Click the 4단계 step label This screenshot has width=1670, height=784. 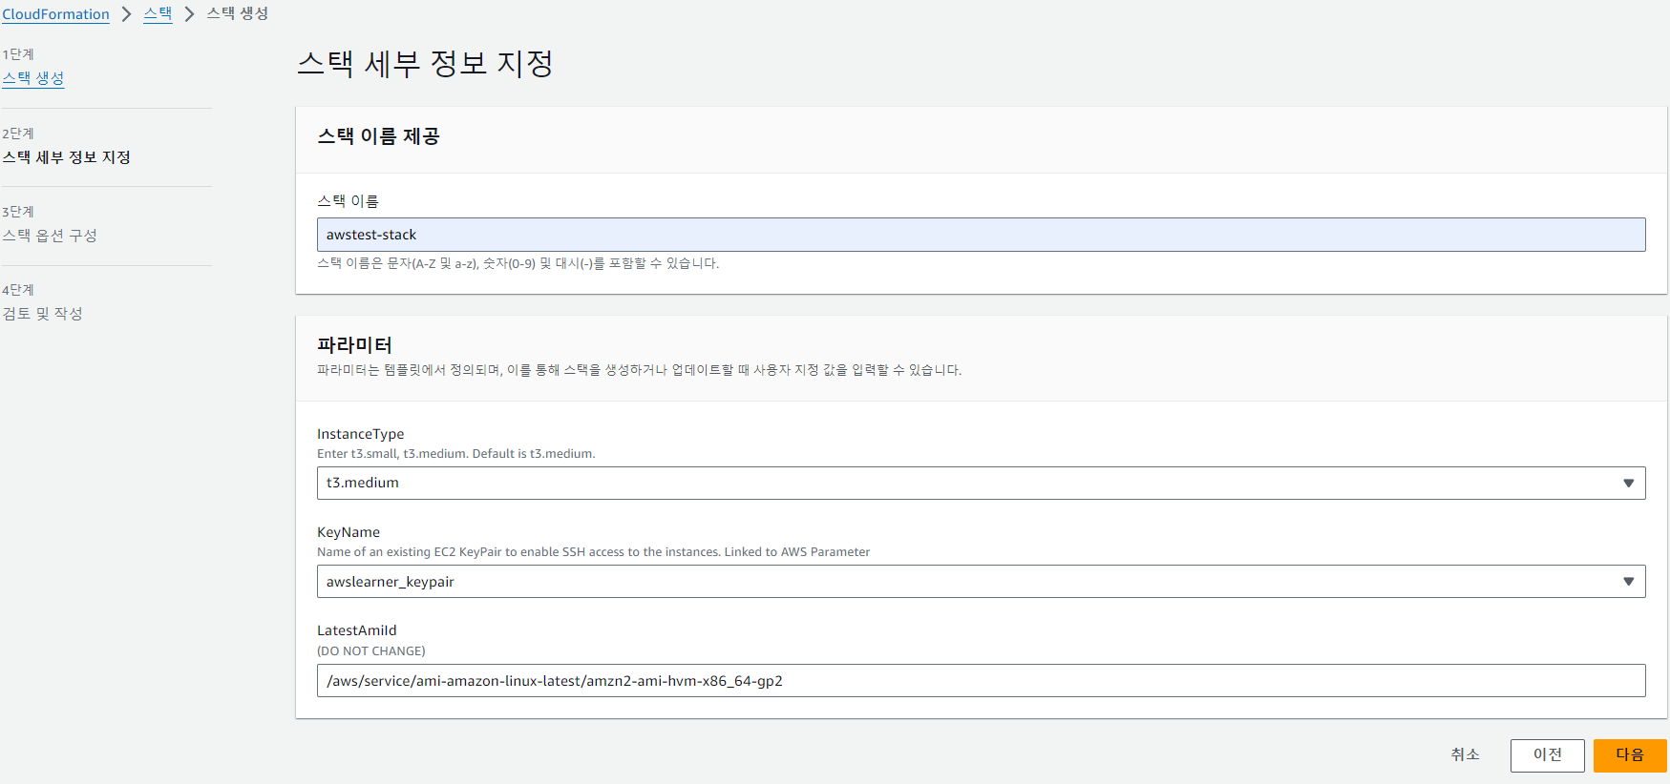(18, 290)
